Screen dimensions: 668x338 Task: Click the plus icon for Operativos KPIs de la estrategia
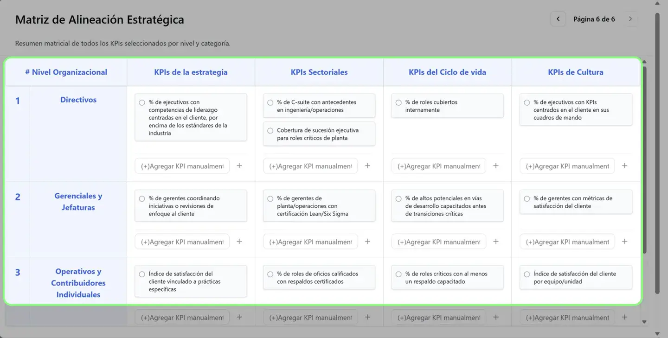(239, 317)
